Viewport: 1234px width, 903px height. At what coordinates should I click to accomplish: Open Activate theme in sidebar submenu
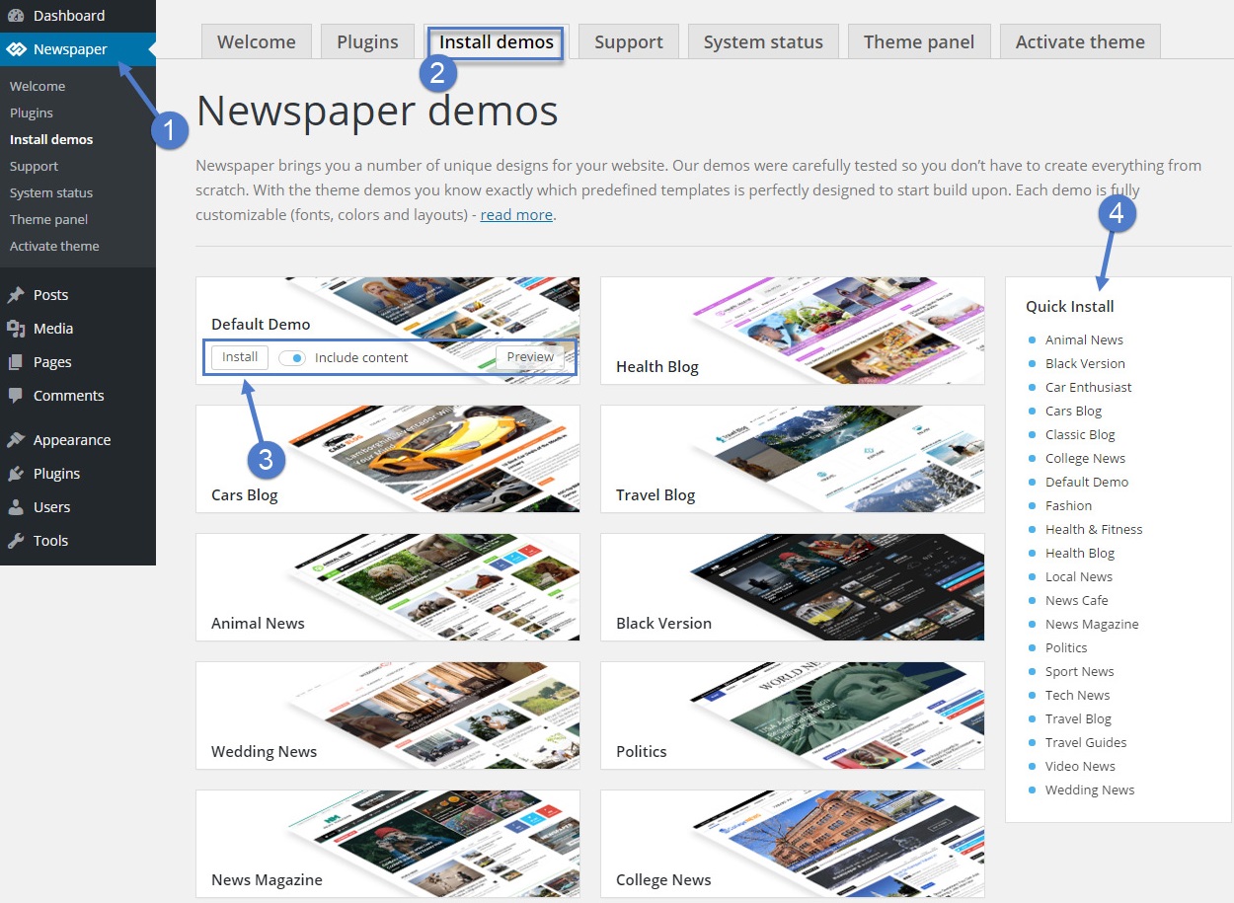coord(54,246)
